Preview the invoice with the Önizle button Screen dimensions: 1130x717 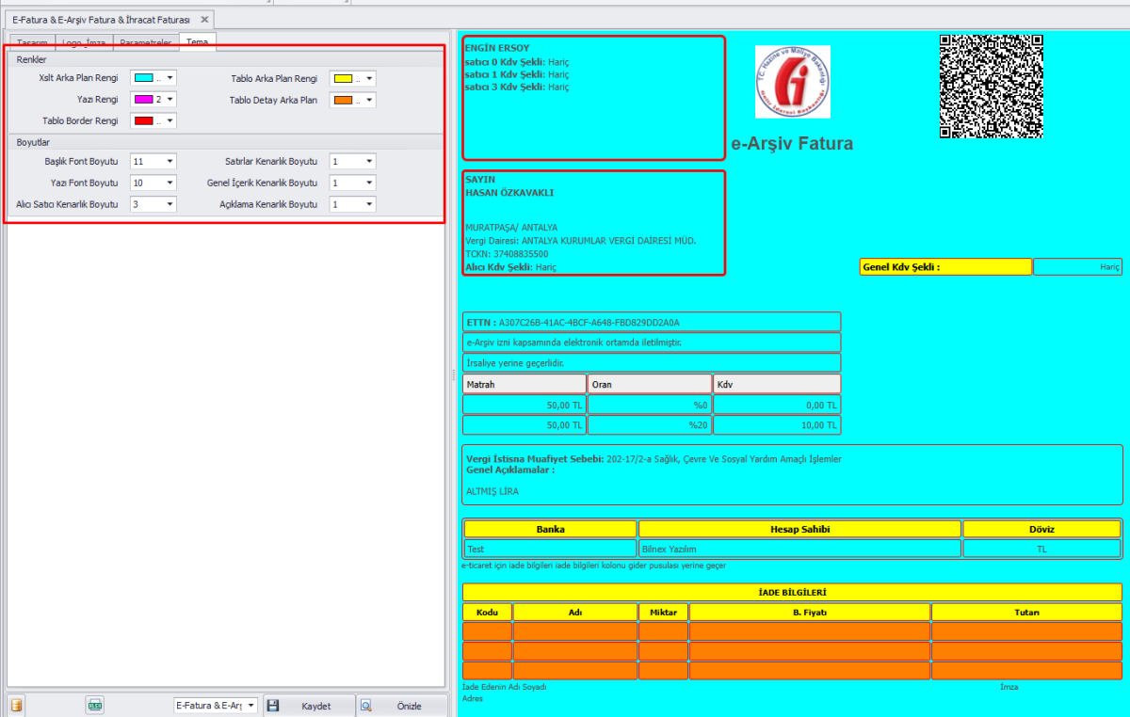[x=401, y=706]
